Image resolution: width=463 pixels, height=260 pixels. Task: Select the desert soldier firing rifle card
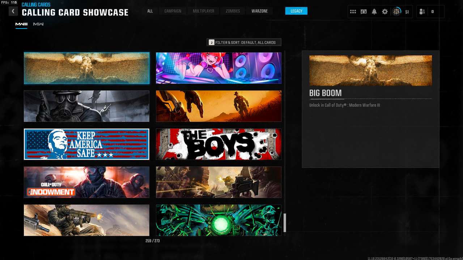click(x=86, y=220)
